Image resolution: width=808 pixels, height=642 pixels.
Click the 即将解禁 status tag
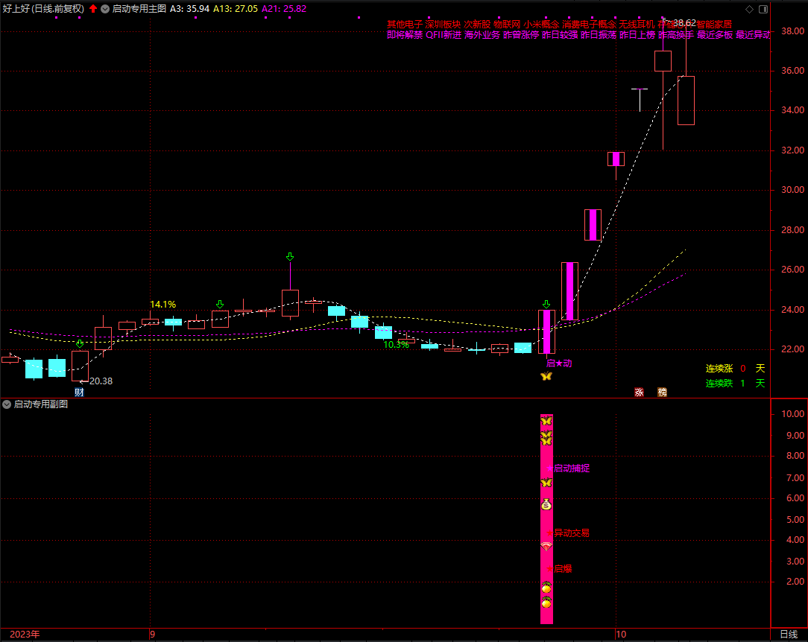click(405, 35)
